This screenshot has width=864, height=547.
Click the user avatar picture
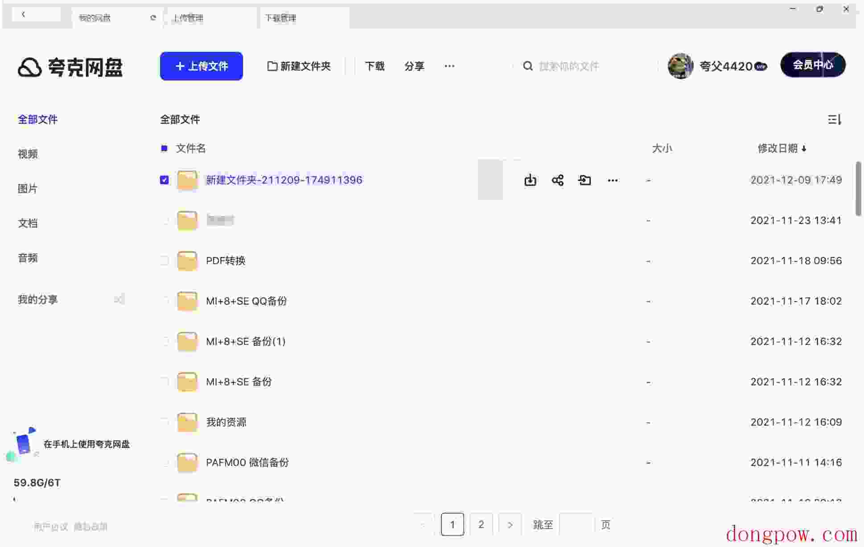coord(680,66)
